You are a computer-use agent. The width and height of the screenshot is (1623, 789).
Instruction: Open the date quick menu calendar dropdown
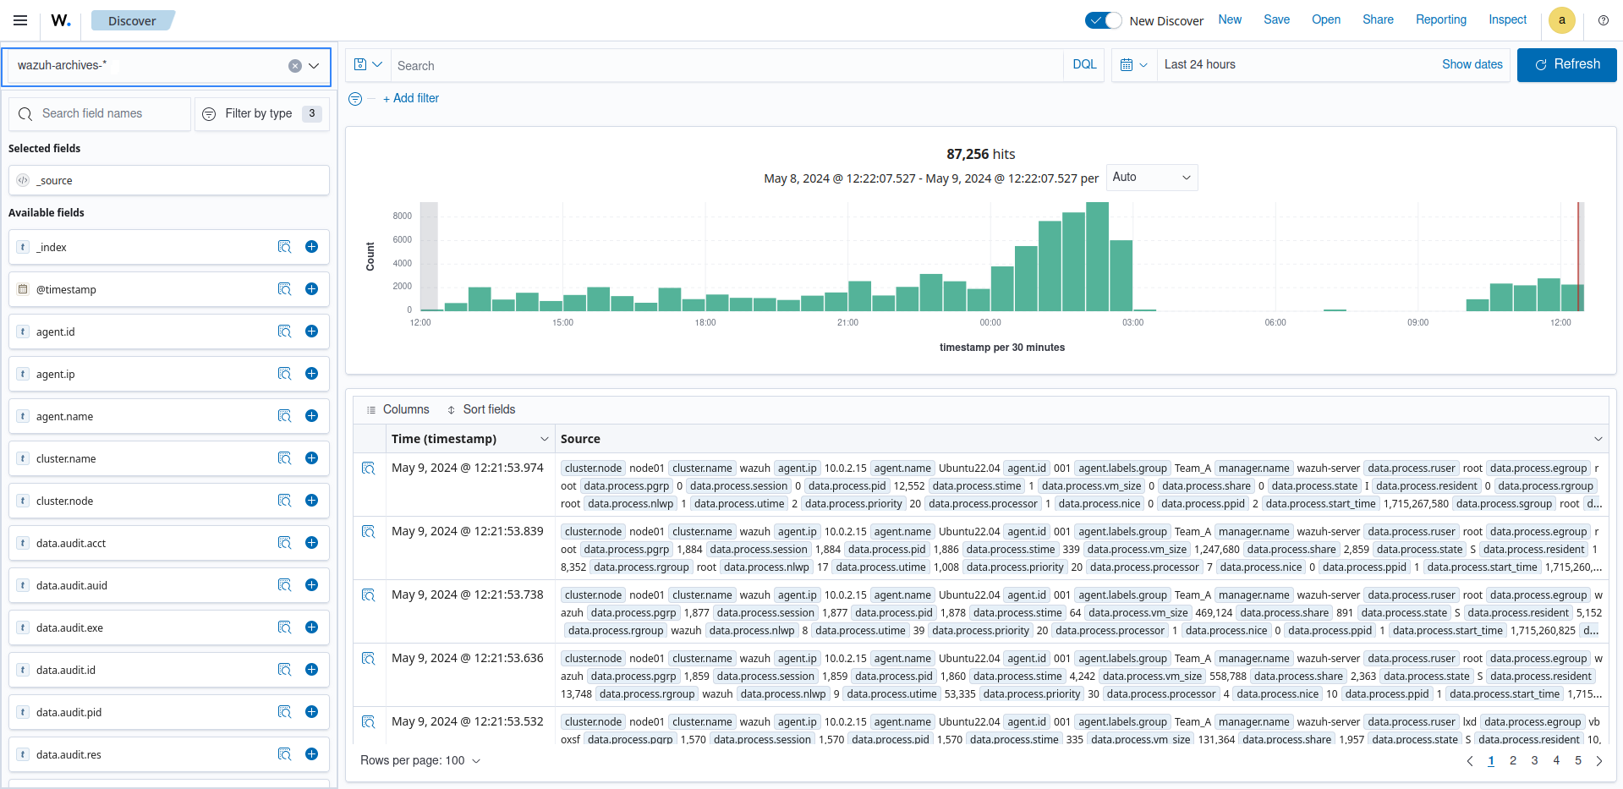(1133, 65)
